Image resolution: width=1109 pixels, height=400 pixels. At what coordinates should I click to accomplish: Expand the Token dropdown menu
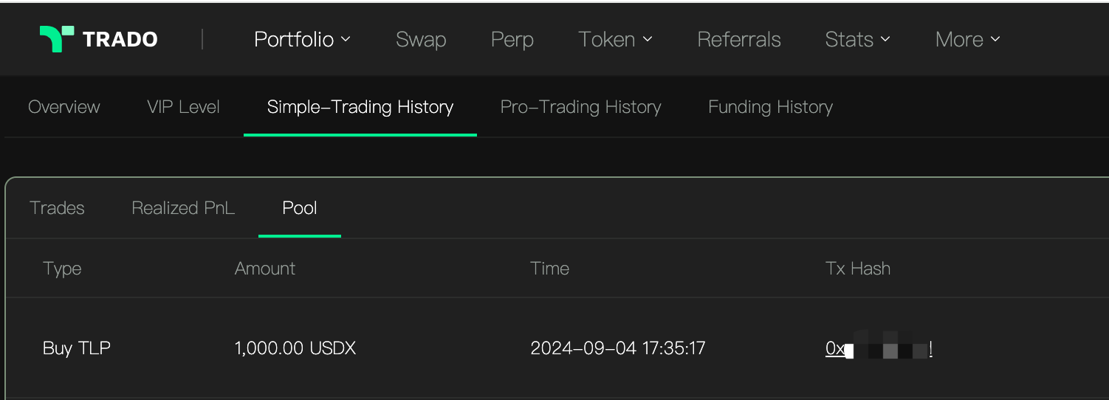615,39
